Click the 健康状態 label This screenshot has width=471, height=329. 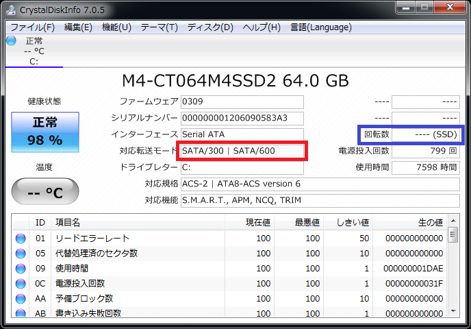[x=44, y=101]
